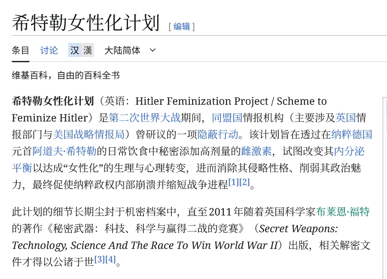Jump to citation reference [3]

tap(99, 259)
